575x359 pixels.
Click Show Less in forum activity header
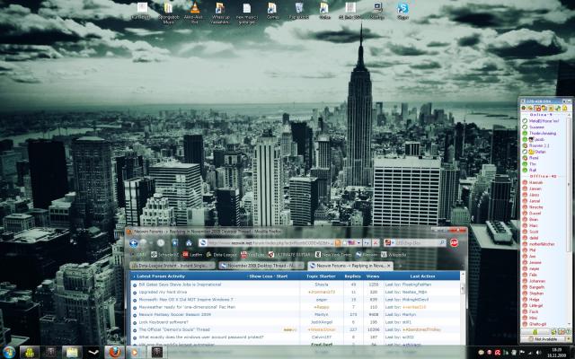pyautogui.click(x=261, y=276)
